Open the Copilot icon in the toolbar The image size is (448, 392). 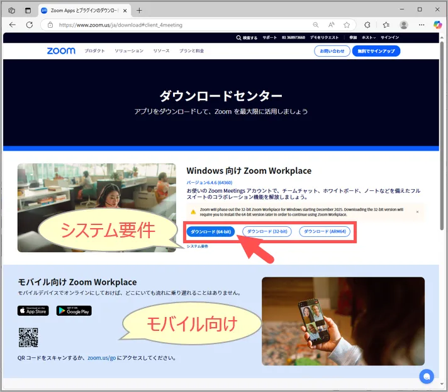(437, 25)
